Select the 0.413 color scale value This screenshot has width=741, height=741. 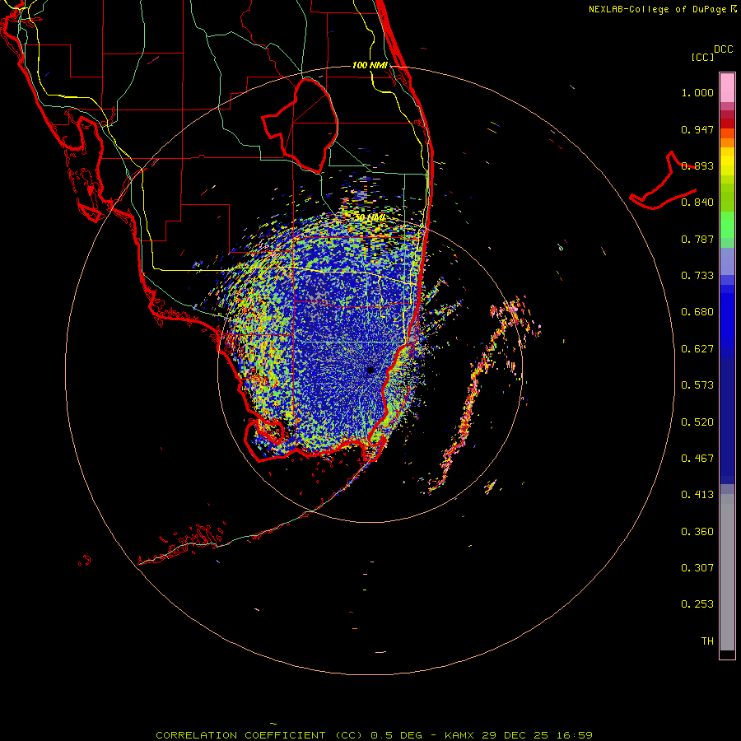pos(697,495)
